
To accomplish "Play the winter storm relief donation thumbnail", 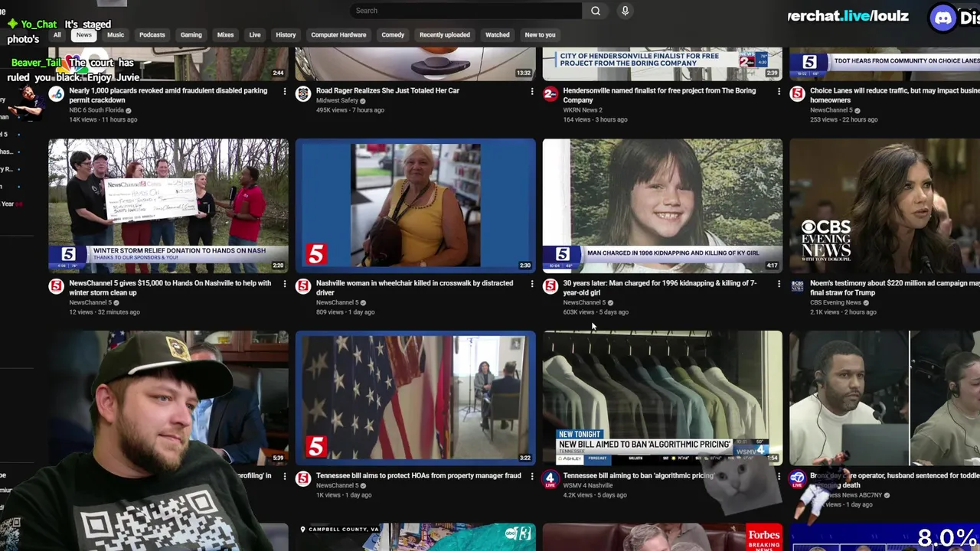I will [168, 205].
